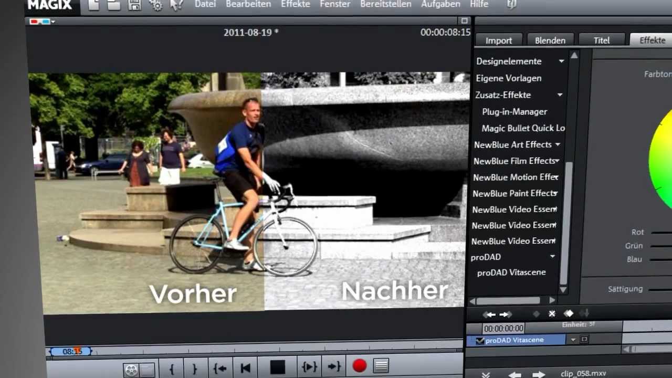Open the proDAD Vitascene keyframe row dropdown
Viewport: 672px width, 378px height.
(x=573, y=340)
